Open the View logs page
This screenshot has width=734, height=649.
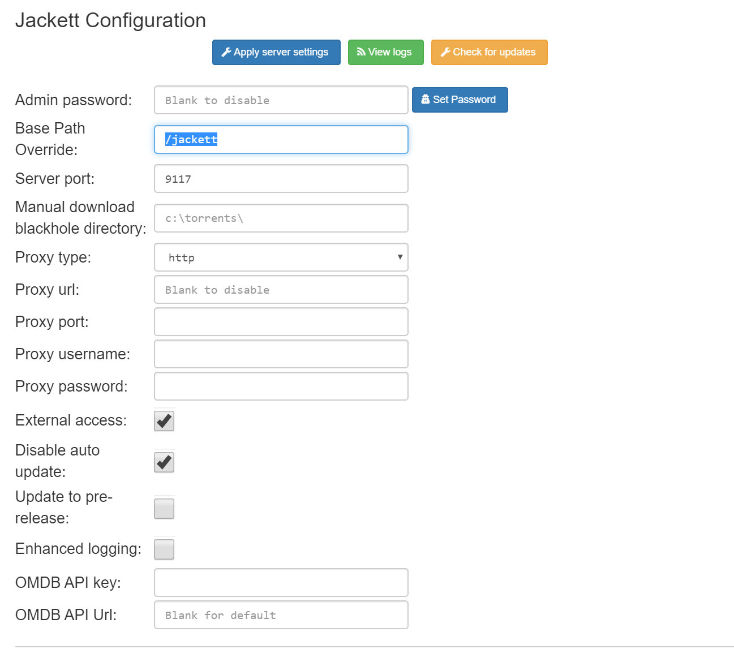pos(385,52)
